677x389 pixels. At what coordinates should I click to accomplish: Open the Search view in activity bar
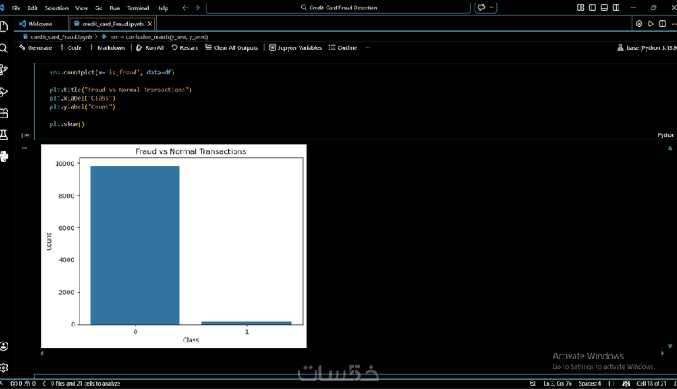4,48
